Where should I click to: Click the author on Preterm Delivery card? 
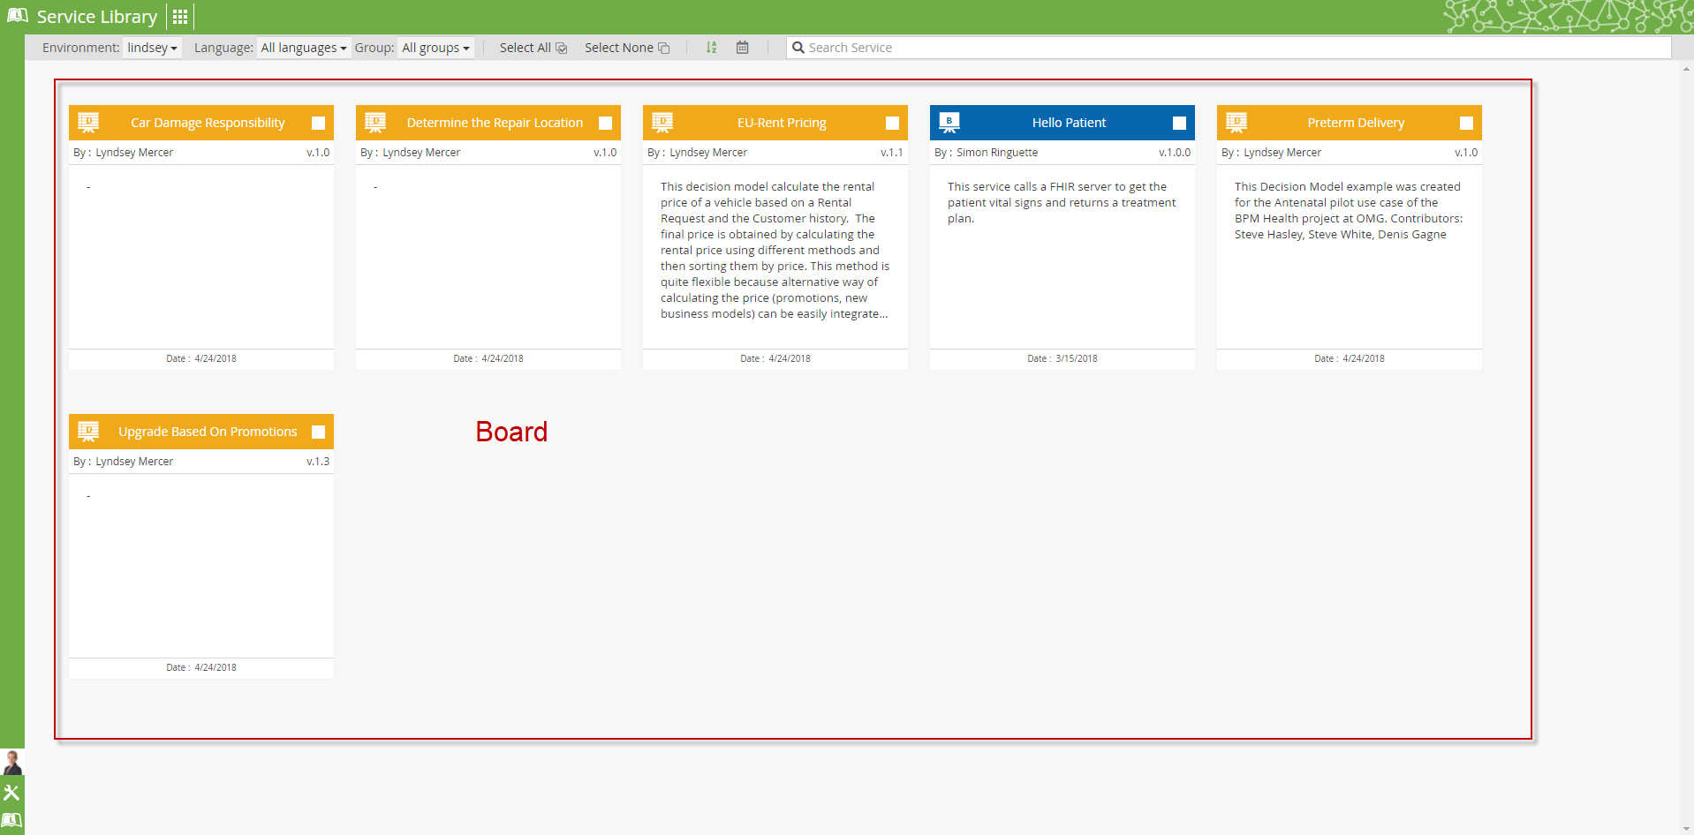pyautogui.click(x=1272, y=153)
